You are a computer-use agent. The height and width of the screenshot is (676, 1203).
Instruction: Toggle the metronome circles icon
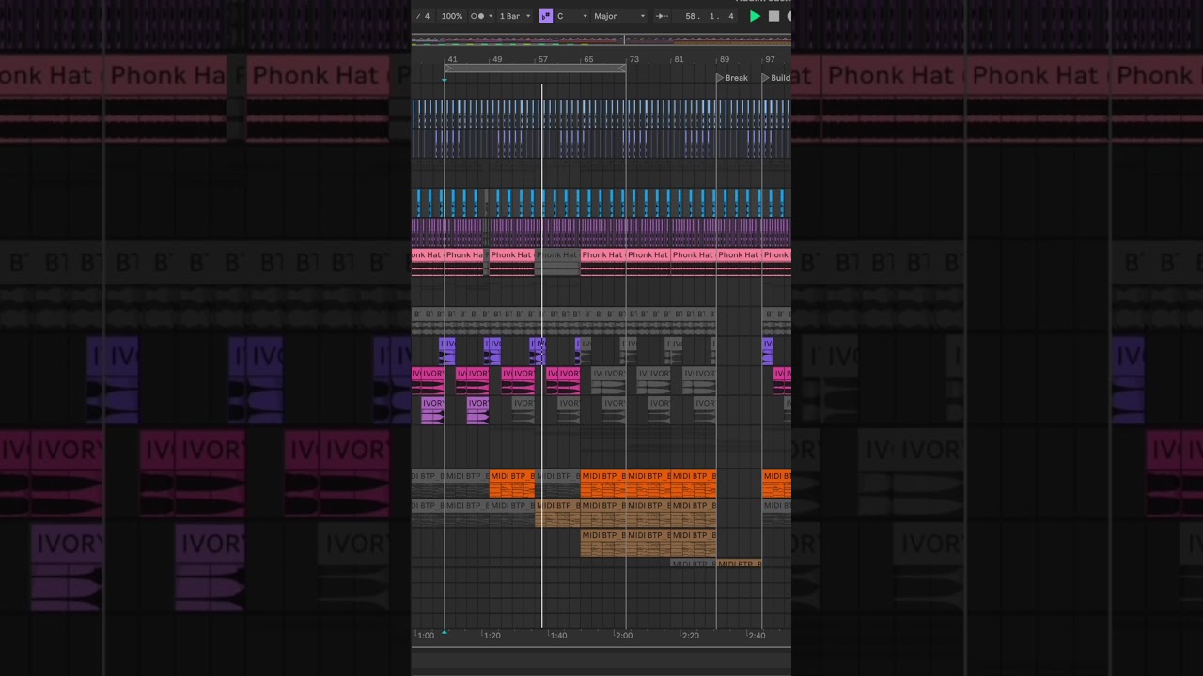pos(477,16)
